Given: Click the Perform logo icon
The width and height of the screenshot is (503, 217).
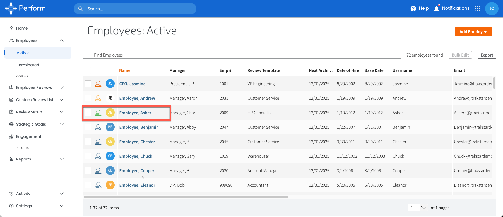Looking at the screenshot, I should [11, 8].
